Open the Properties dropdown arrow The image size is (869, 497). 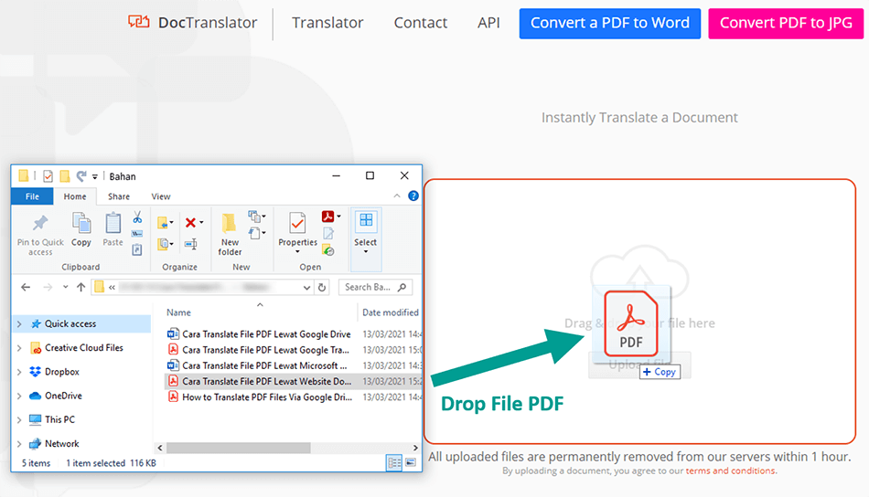[x=297, y=252]
